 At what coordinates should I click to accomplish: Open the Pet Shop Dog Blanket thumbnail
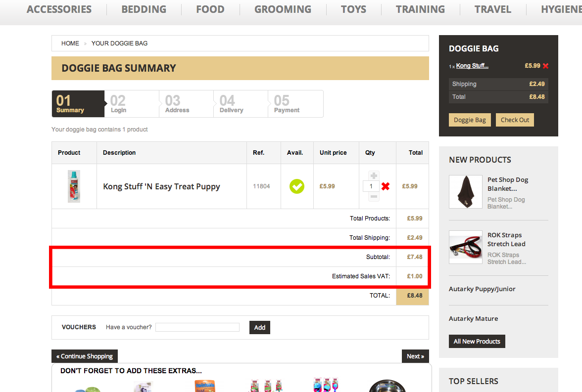tap(465, 192)
